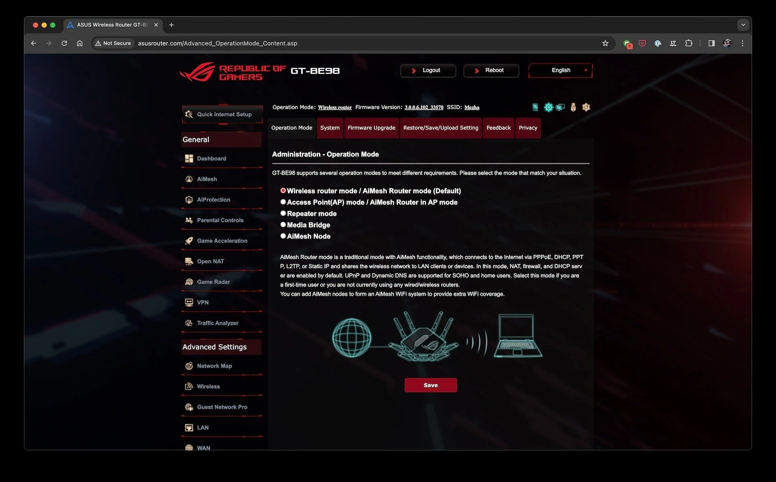This screenshot has height=482, width=776.
Task: Open the English language dropdown
Action: point(561,70)
